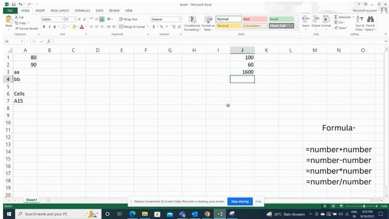
Task: Expand the cell styles gallery
Action: click(297, 28)
